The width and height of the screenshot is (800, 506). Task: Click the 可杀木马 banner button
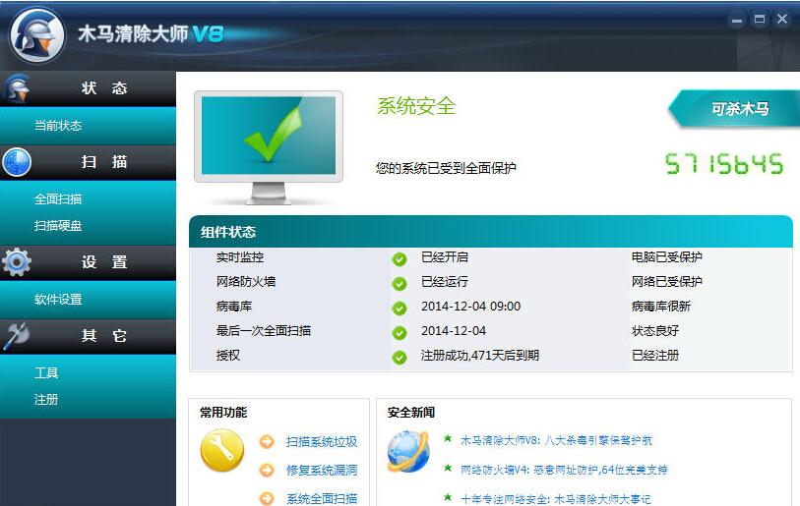[735, 108]
